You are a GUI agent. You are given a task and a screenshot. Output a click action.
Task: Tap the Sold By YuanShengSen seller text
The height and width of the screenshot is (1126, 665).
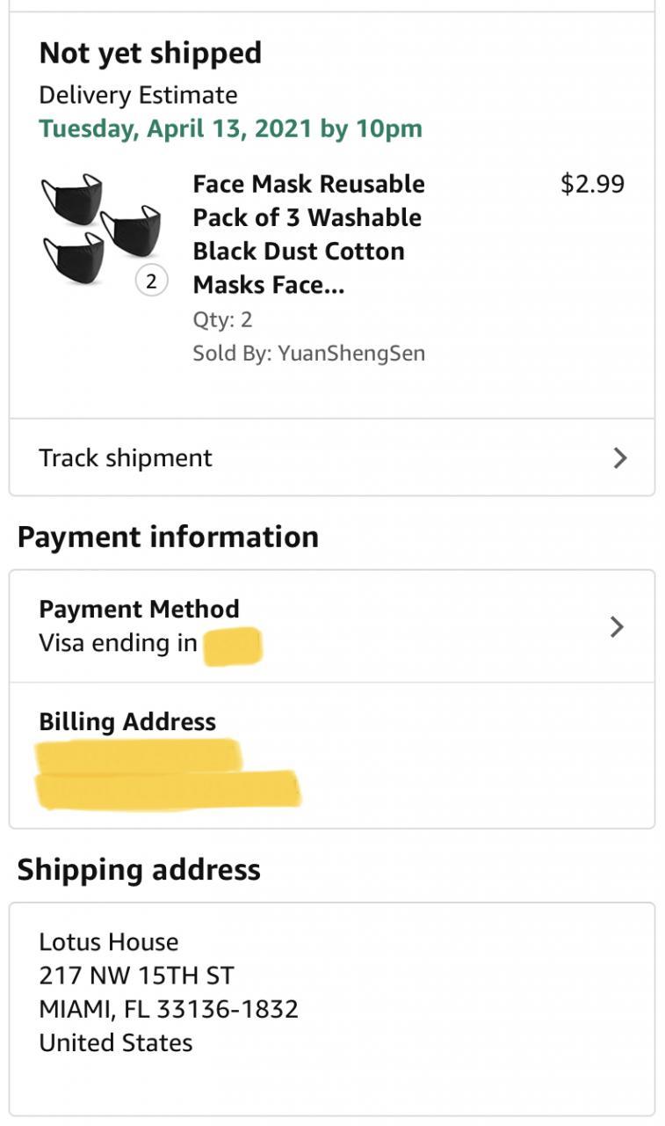pyautogui.click(x=308, y=354)
